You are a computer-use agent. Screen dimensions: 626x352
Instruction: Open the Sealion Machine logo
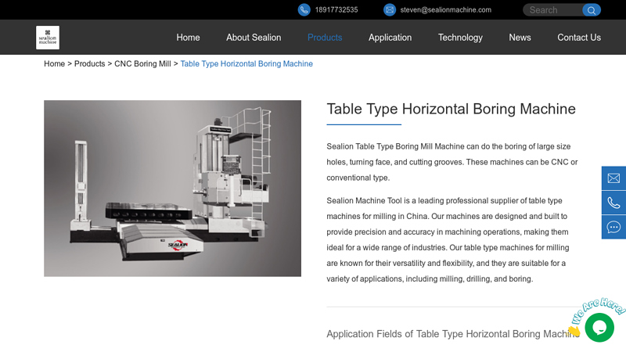48,38
